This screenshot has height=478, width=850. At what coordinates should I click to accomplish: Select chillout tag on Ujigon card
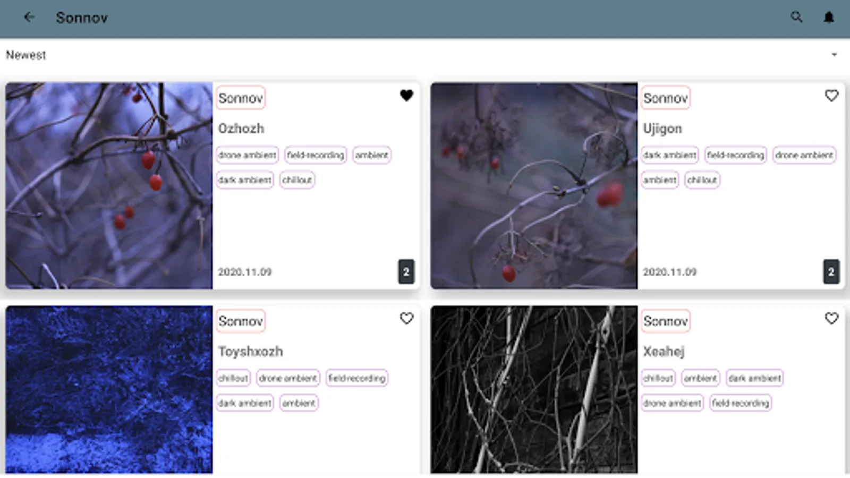pos(702,180)
